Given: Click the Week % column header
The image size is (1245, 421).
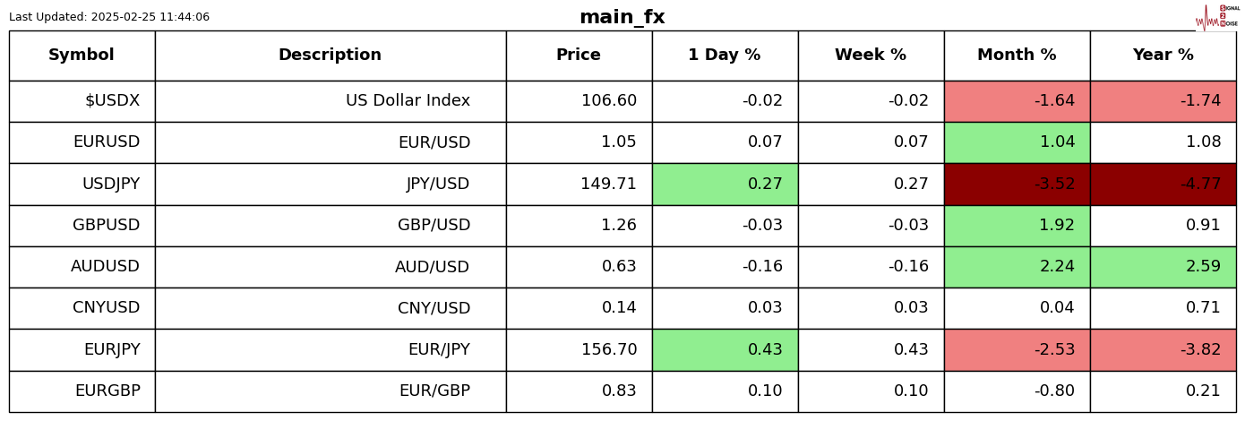Looking at the screenshot, I should (x=870, y=56).
